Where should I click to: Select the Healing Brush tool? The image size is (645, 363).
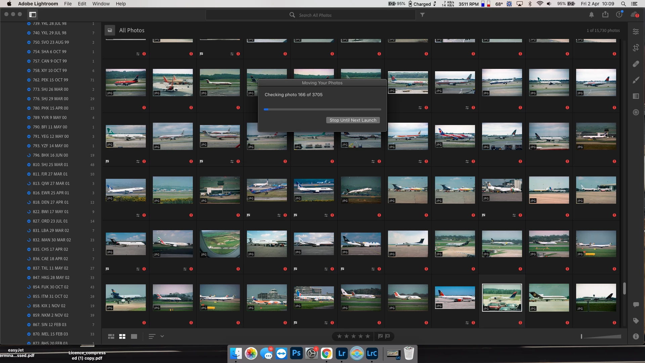click(x=636, y=64)
